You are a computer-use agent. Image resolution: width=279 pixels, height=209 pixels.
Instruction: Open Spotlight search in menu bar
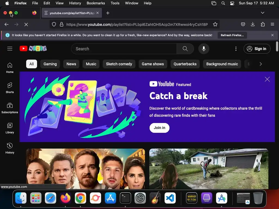pos(223,3)
